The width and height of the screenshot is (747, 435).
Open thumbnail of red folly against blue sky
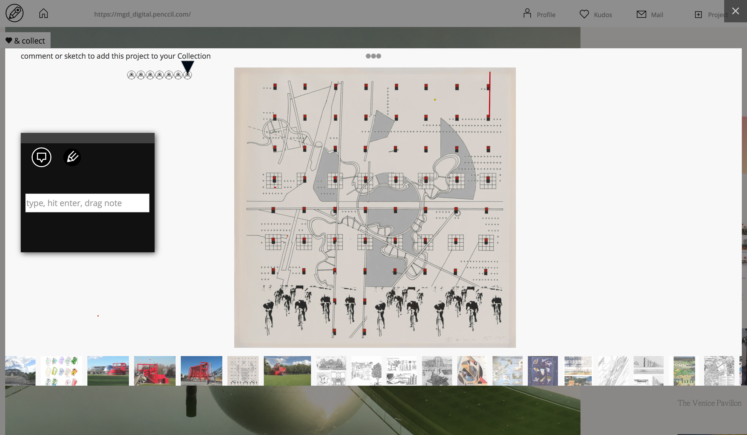click(202, 371)
